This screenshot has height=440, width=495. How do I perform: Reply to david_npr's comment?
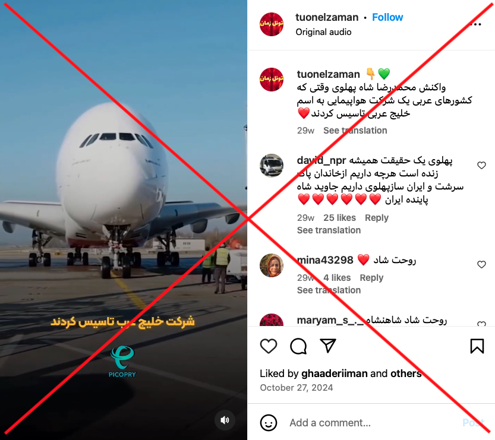[x=377, y=218]
